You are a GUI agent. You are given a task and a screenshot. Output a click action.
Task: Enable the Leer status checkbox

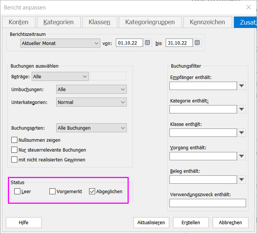pos(17,191)
